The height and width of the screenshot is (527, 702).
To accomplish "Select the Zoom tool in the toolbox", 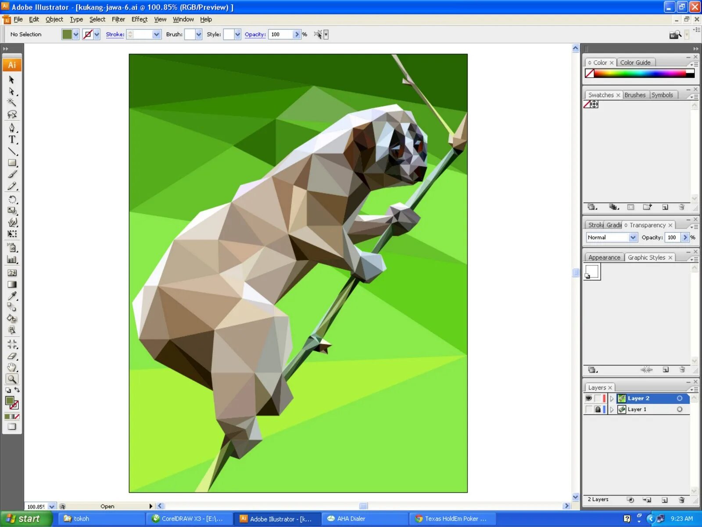I will pyautogui.click(x=12, y=379).
